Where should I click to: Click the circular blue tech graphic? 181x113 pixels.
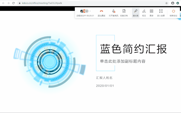tap(50, 62)
